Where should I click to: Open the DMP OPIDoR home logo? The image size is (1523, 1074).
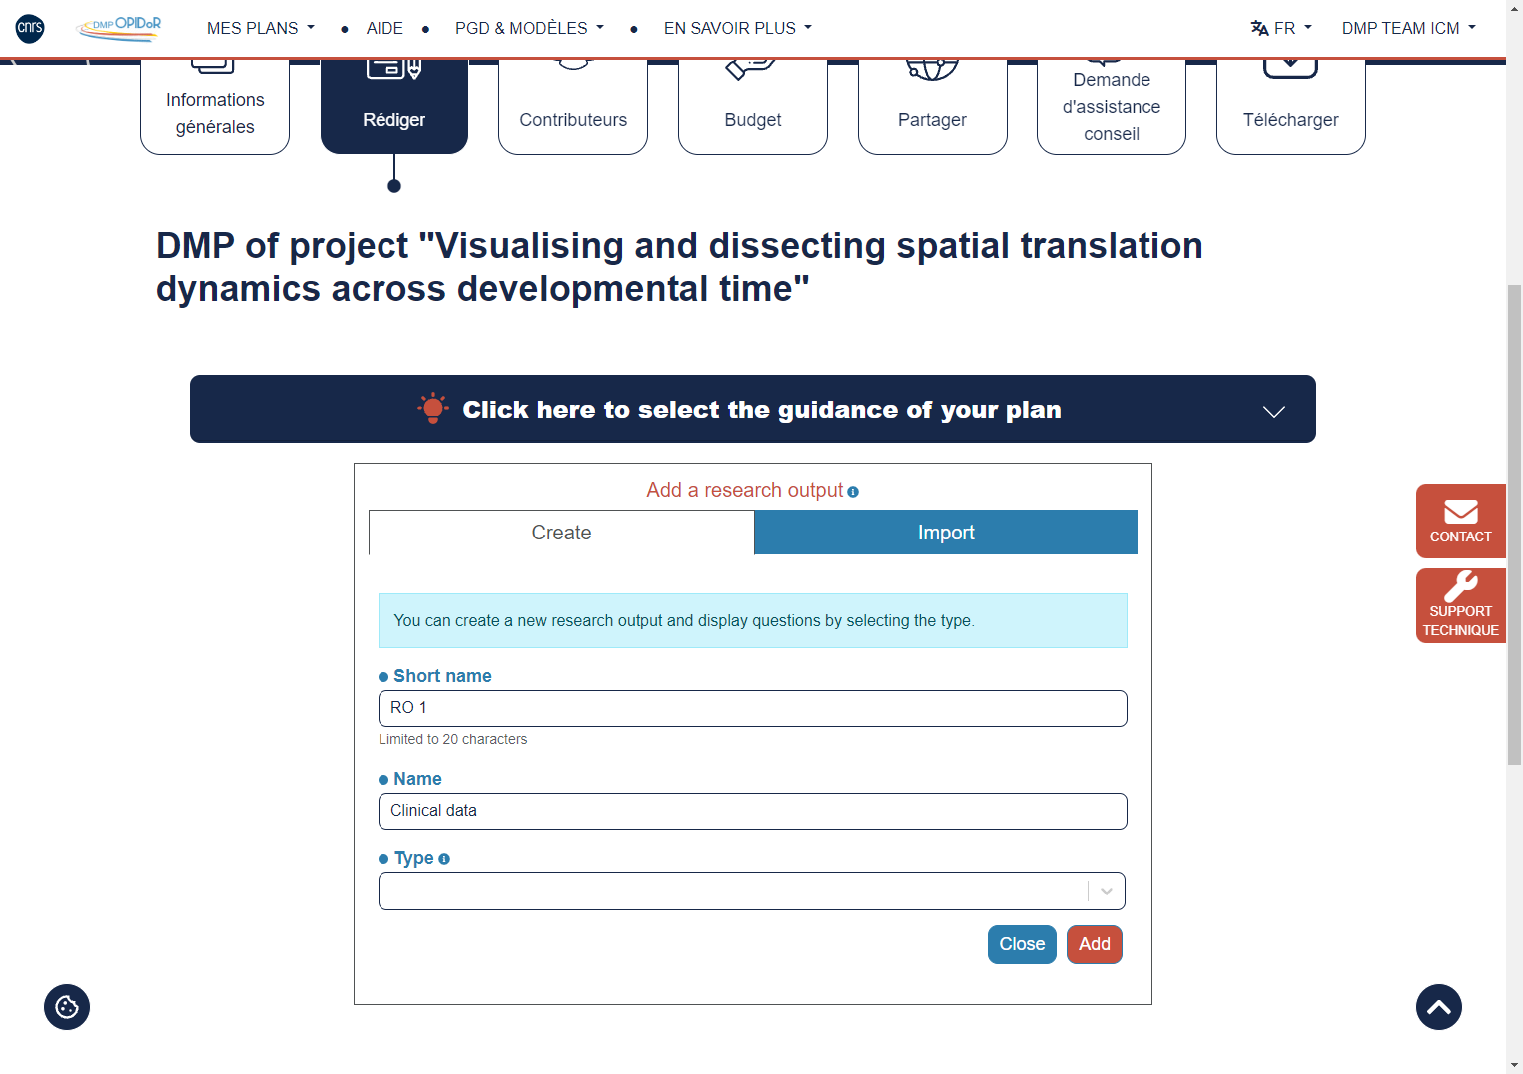pyautogui.click(x=119, y=28)
